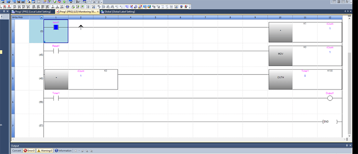This screenshot has width=358, height=154.
Task: Click step number (55)
Action: coord(41,102)
